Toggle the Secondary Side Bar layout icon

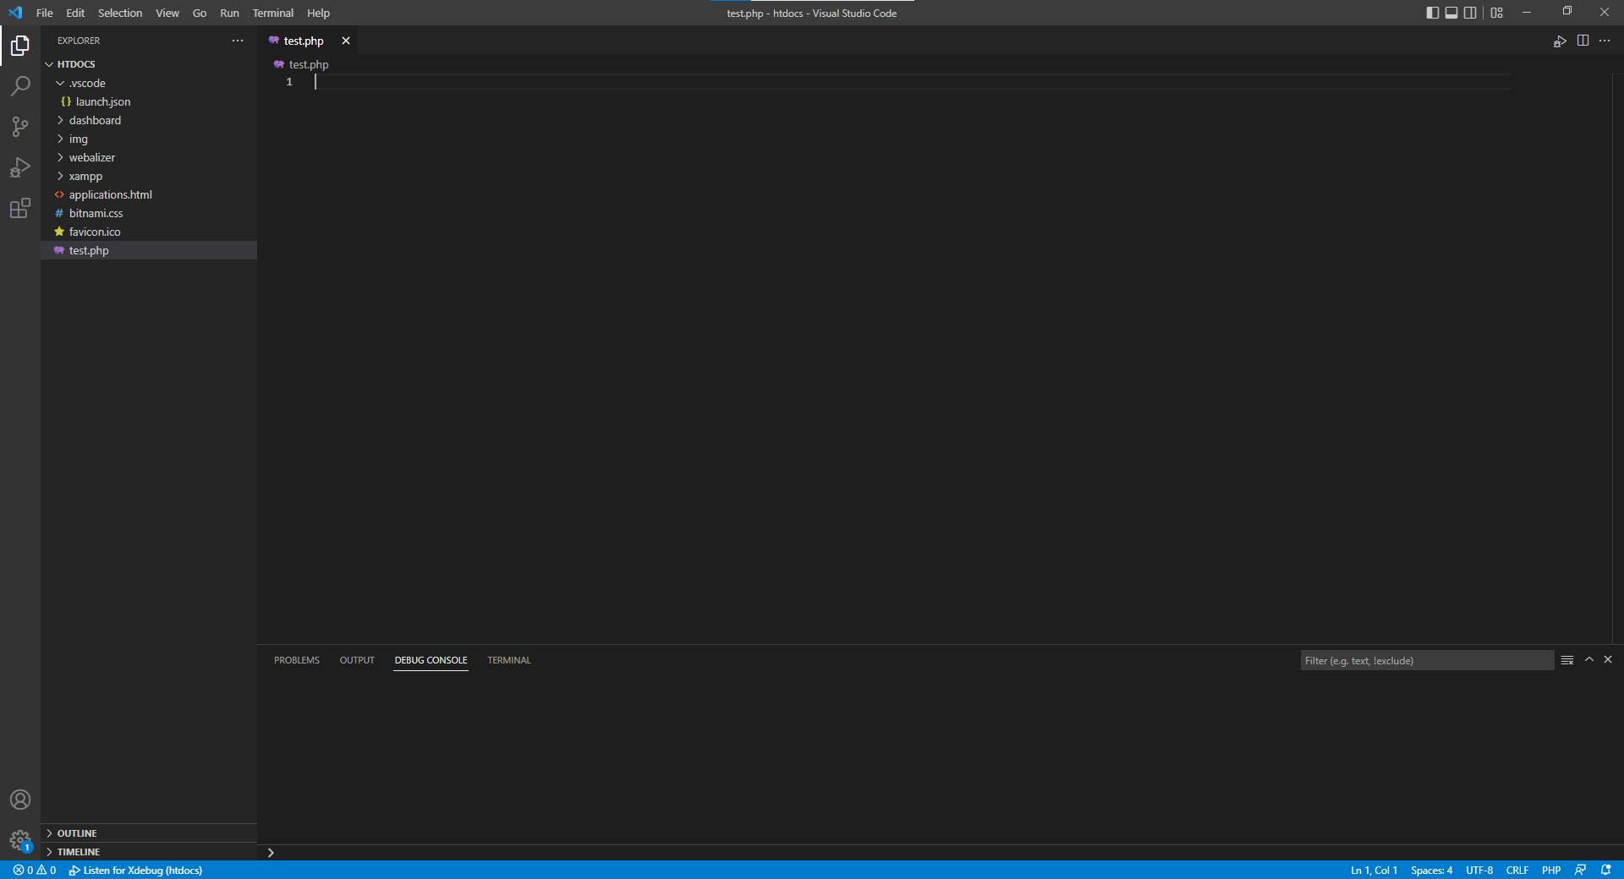[1470, 13]
